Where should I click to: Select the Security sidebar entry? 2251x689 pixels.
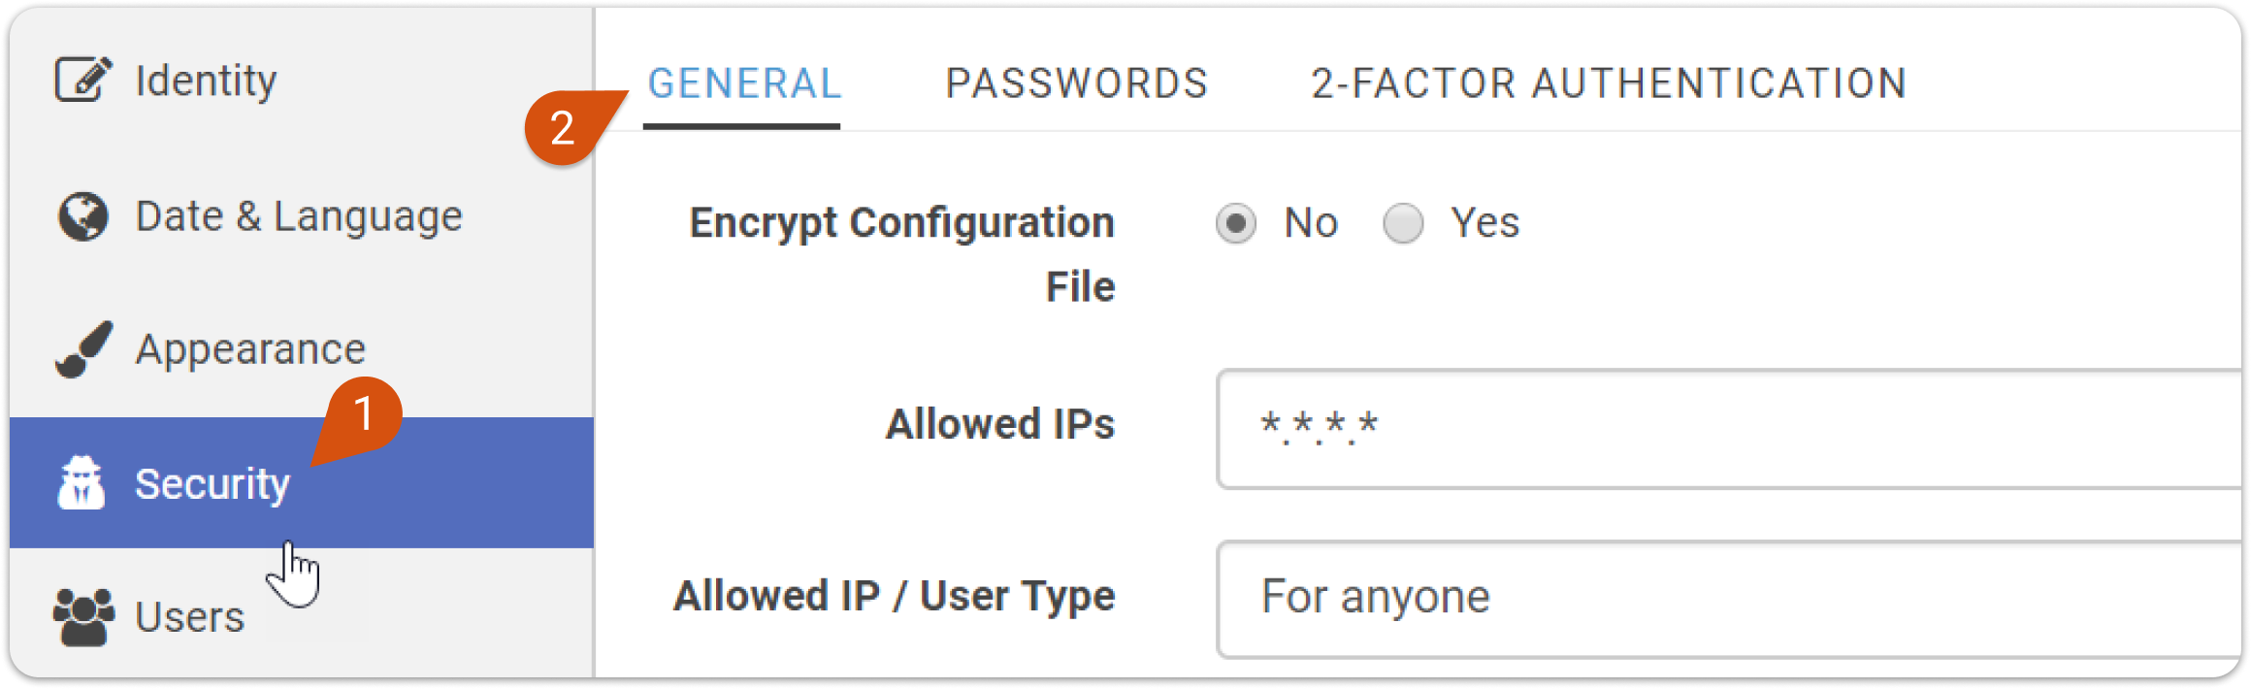pyautogui.click(x=301, y=483)
